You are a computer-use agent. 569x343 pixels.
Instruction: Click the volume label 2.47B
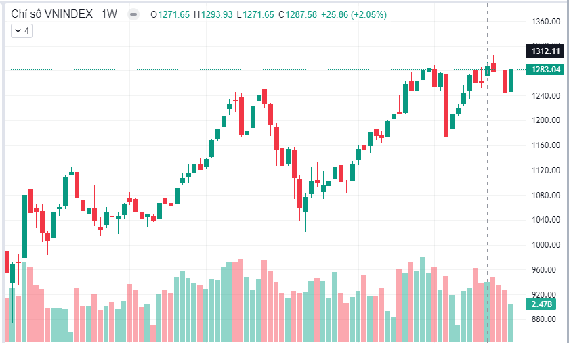[541, 304]
